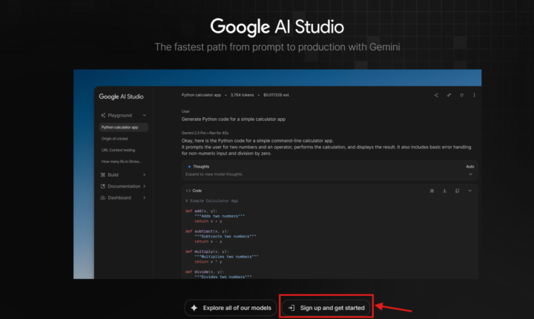
Task: Expand the Build section arrow
Action: tap(145, 175)
